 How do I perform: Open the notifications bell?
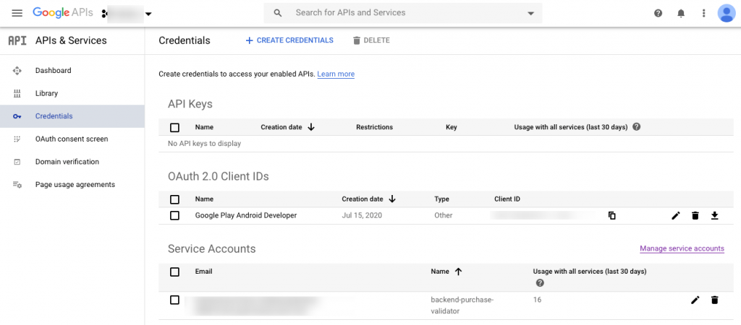point(680,13)
